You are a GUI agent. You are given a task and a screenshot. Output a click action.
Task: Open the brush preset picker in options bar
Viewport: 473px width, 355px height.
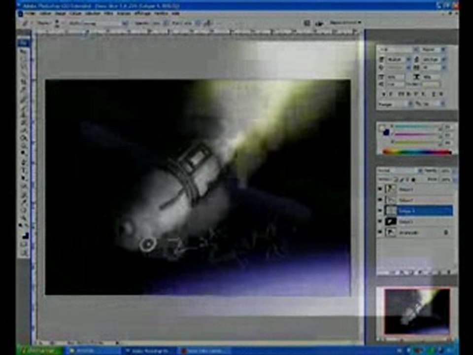click(57, 23)
